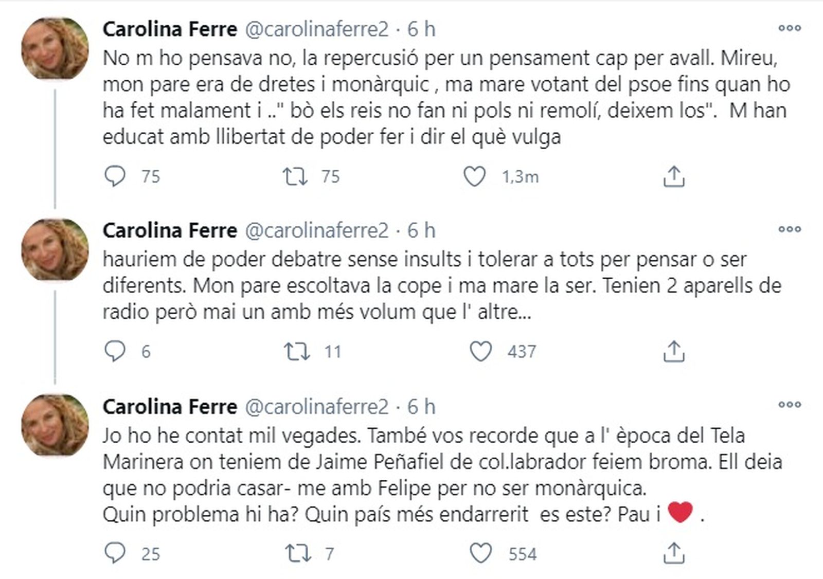
Task: Open the profile picture on the first tweet
Action: point(55,49)
